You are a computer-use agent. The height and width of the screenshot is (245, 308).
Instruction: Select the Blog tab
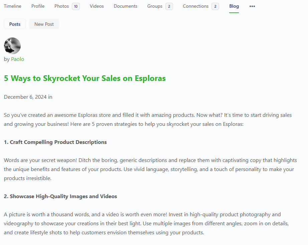coord(234,6)
